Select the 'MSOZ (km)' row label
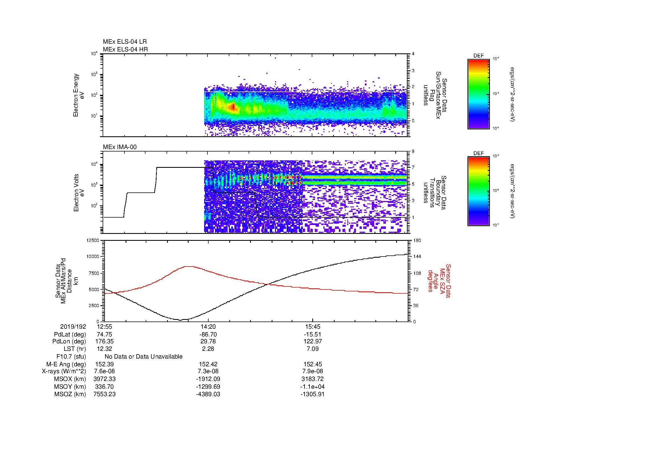Viewport: 647px width, 457px height. point(70,394)
